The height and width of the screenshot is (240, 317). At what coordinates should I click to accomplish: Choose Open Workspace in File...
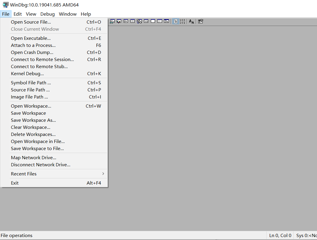(54, 141)
